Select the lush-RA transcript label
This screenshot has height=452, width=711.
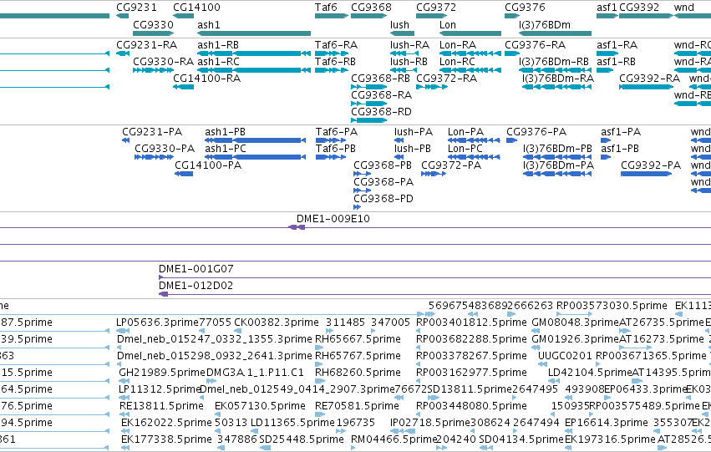(x=409, y=45)
